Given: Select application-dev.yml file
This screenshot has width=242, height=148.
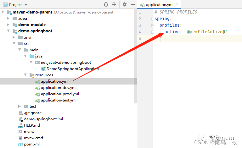Looking at the screenshot, I should pos(59,88).
